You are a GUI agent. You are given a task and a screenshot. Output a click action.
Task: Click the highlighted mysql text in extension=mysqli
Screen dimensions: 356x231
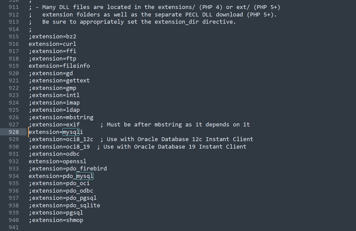pyautogui.click(x=71, y=132)
